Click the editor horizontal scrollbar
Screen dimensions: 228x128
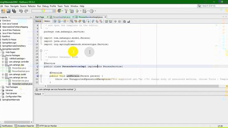[133, 86]
